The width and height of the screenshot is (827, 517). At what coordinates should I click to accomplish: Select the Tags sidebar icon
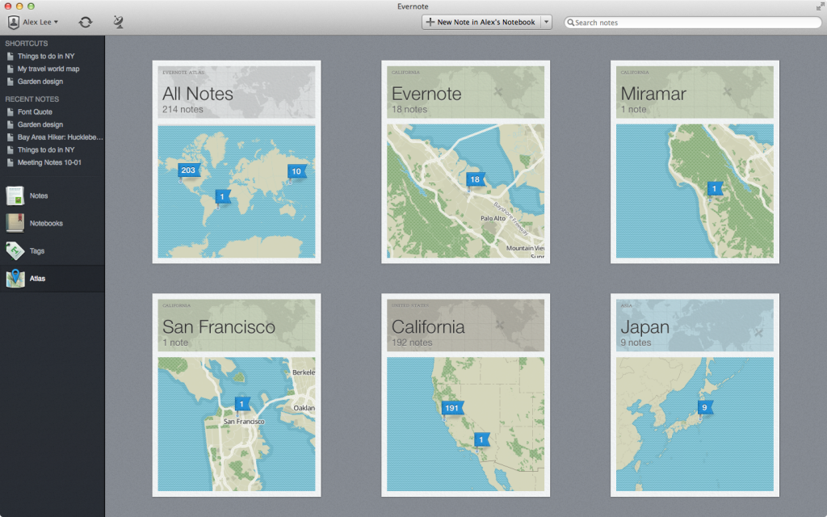15,250
